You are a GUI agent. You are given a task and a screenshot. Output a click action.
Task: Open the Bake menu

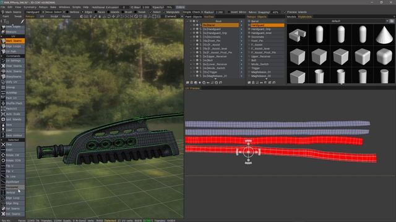tap(53, 7)
